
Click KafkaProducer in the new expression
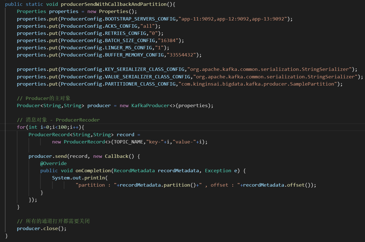click(150, 105)
